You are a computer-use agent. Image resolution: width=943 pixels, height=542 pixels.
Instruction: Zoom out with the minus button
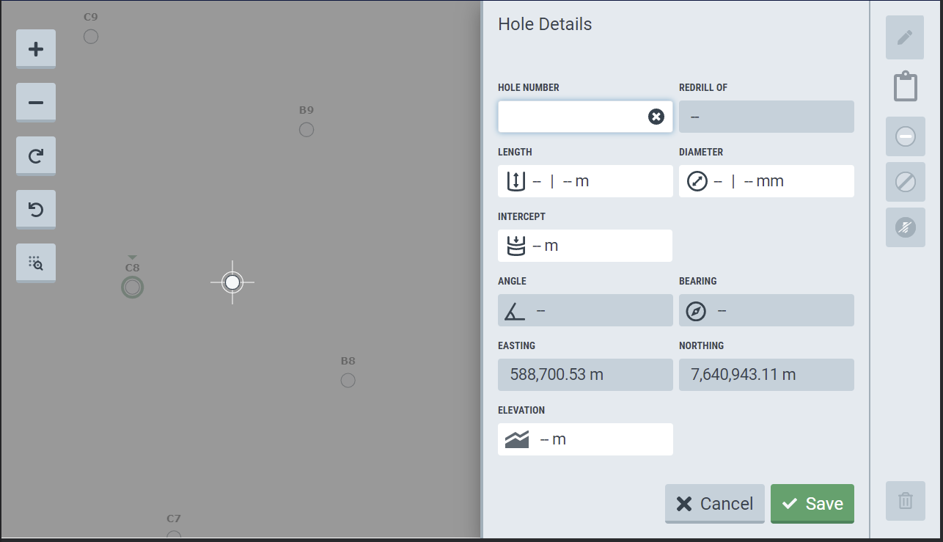(x=36, y=103)
